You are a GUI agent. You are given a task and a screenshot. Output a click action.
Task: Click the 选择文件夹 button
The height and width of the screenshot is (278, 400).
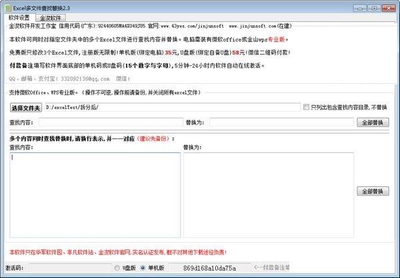pyautogui.click(x=26, y=108)
